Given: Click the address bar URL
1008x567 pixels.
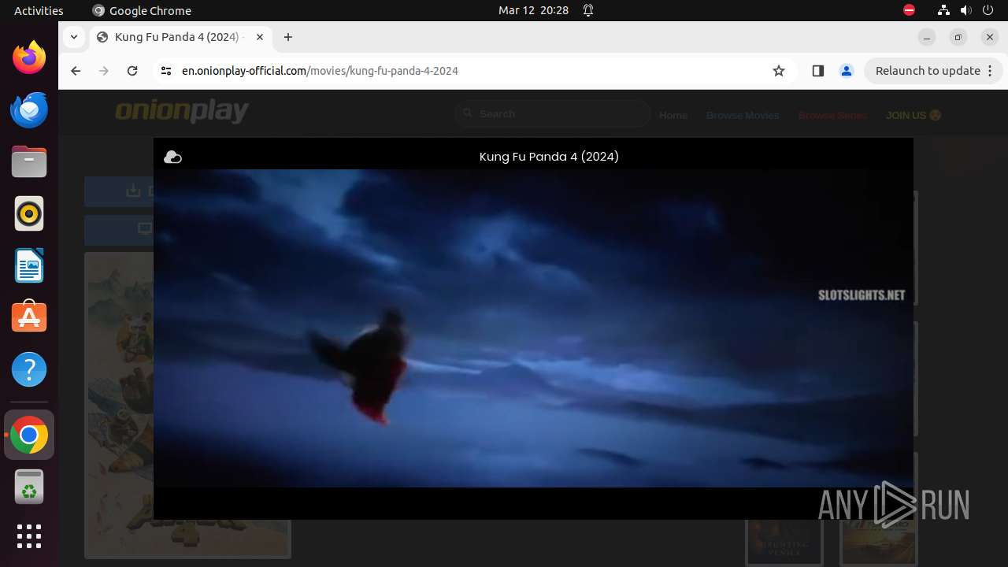Looking at the screenshot, I should click(x=320, y=71).
